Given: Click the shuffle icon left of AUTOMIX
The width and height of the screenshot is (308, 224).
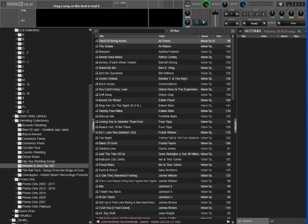Looking at the screenshot, I should 240,31.
